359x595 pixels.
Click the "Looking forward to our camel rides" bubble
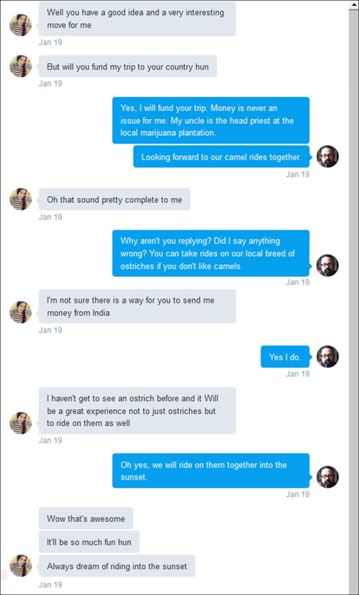(221, 157)
